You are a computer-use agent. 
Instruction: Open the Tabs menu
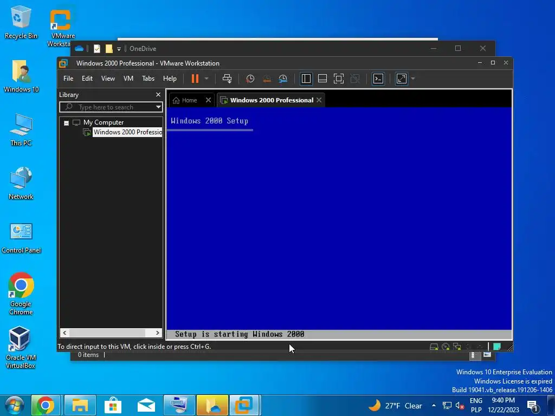(148, 79)
